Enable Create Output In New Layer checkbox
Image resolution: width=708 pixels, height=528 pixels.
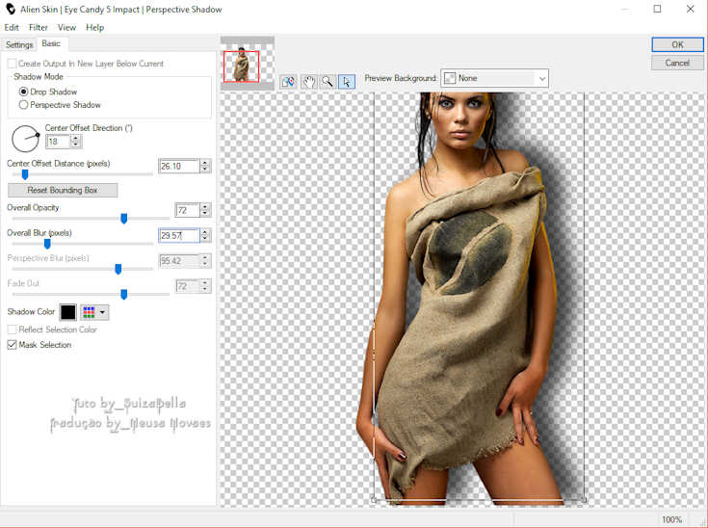tap(13, 64)
